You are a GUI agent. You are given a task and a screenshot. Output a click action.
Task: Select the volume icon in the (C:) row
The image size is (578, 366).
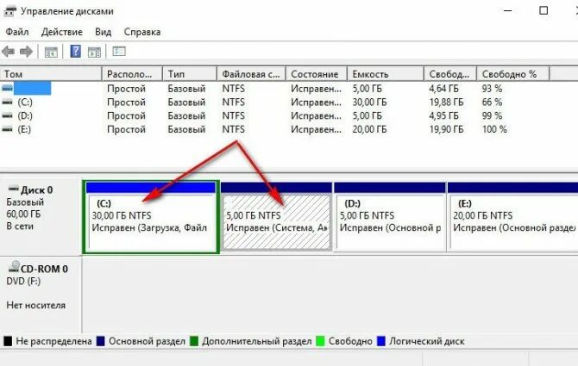coord(8,102)
